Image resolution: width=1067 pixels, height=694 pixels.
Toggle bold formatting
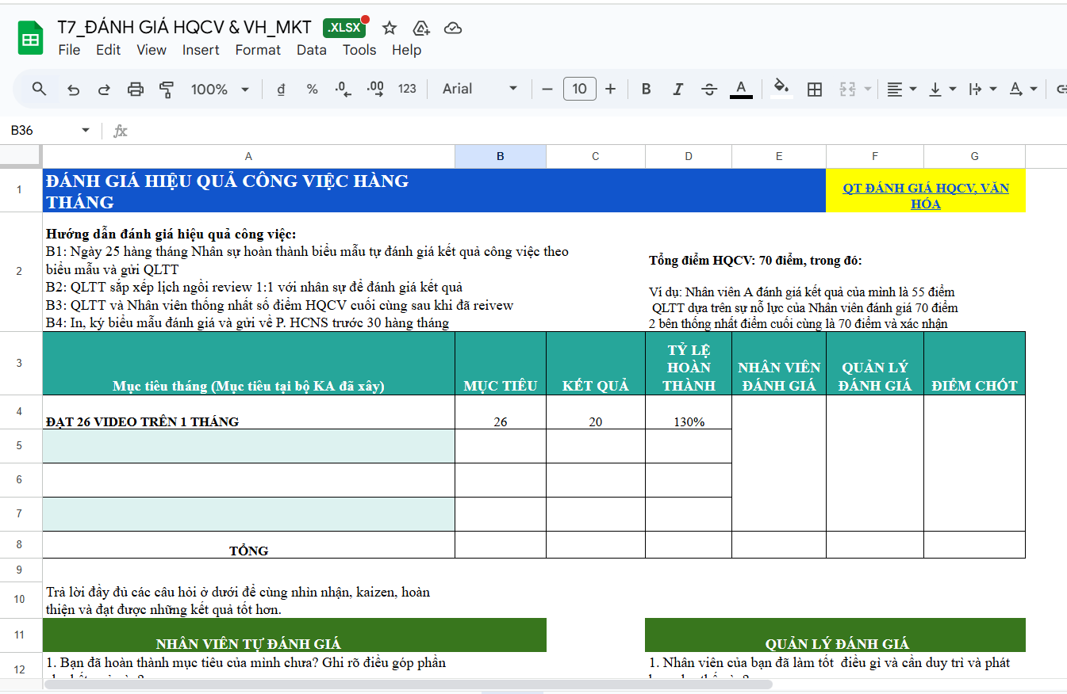pyautogui.click(x=646, y=90)
